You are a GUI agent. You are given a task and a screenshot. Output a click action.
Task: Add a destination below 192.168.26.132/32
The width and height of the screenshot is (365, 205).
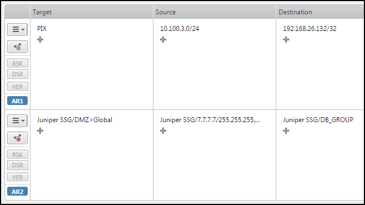coord(286,39)
